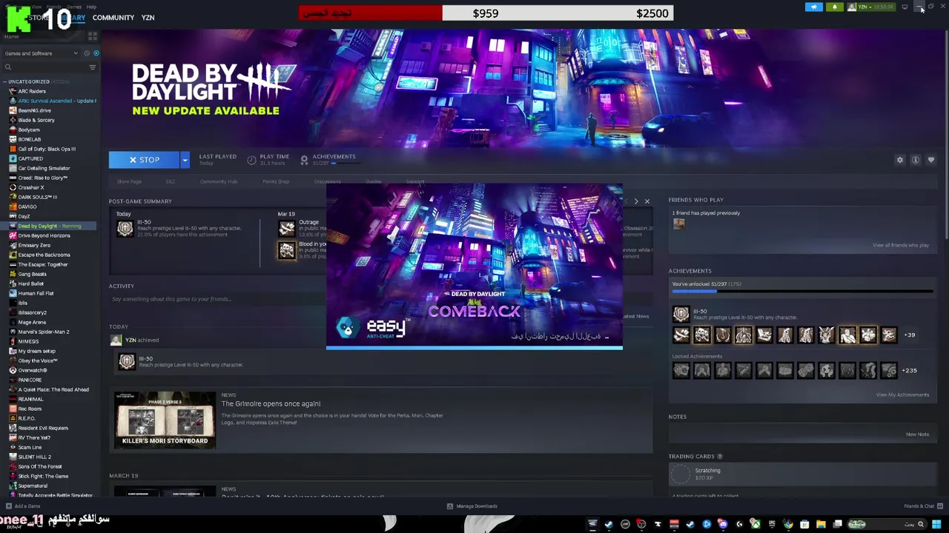
Task: Click the Crosshair X game icon
Action: point(13,187)
